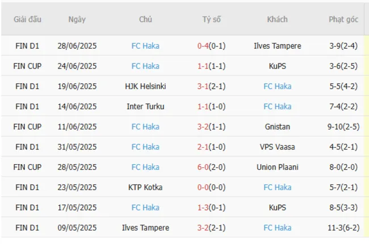Click the 'Phạt góc' column header
369x245 pixels.
coord(343,19)
